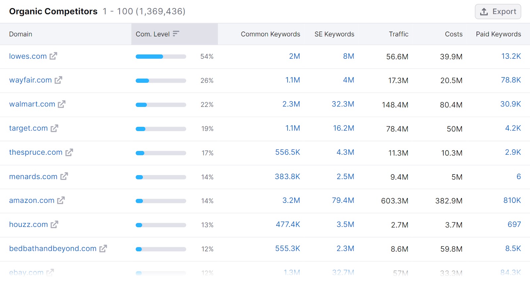Open walmart.com external link icon

click(62, 104)
